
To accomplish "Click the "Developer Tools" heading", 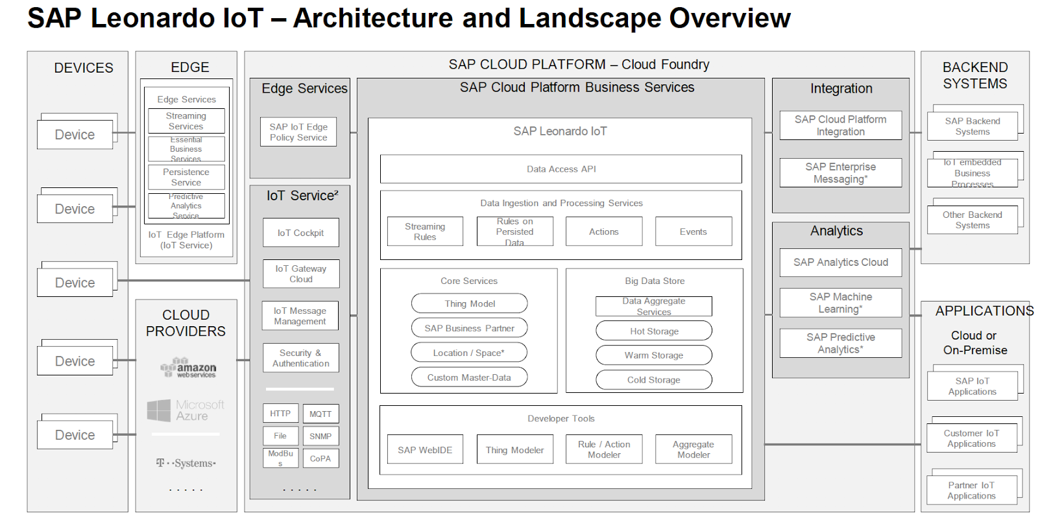I will click(x=561, y=418).
